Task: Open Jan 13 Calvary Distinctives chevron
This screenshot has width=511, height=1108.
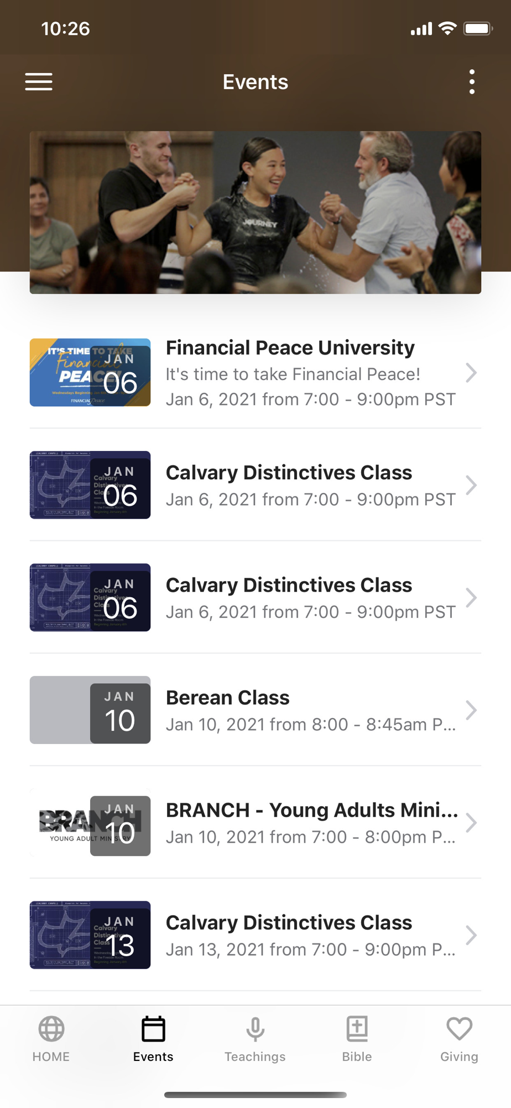Action: click(471, 935)
